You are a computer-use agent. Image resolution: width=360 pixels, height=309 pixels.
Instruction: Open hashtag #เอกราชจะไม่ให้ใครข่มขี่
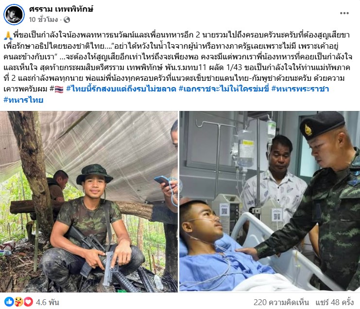pos(223,89)
